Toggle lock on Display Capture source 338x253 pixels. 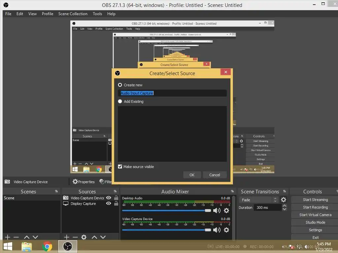click(116, 203)
